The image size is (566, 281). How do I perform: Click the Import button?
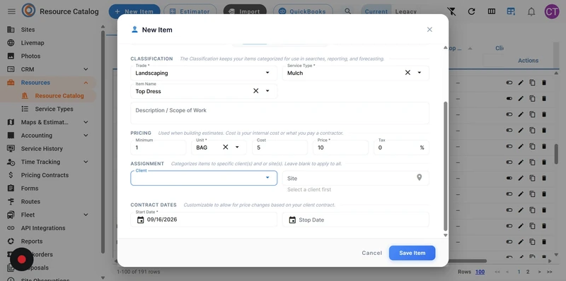(x=245, y=11)
